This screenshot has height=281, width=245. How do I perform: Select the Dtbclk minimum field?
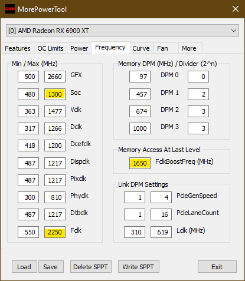pos(28,214)
